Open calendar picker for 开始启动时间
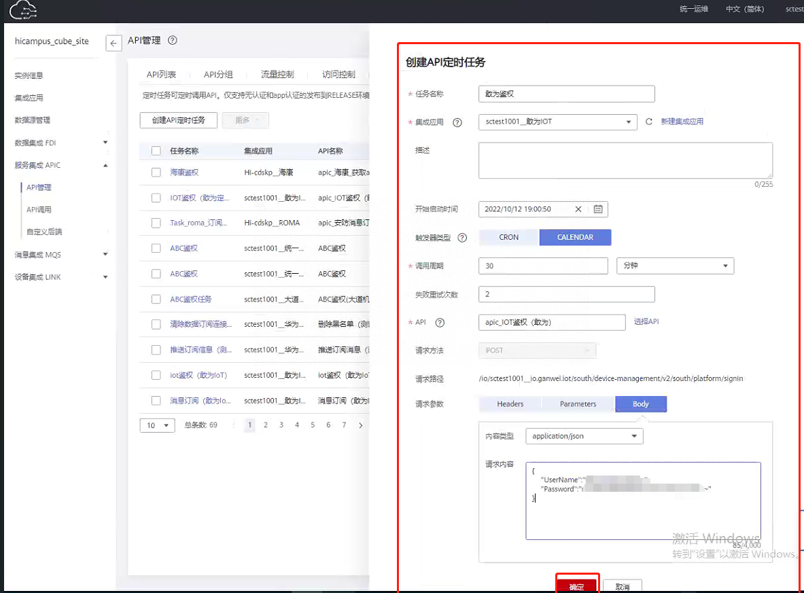The image size is (804, 593). pos(598,209)
